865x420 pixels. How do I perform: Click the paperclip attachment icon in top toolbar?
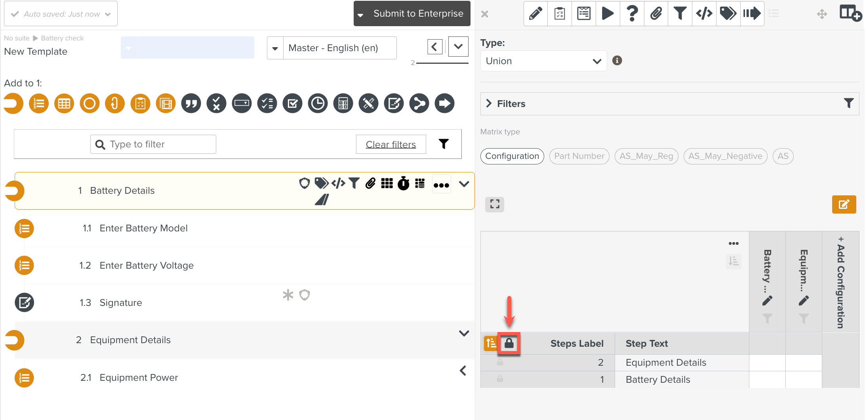point(656,13)
